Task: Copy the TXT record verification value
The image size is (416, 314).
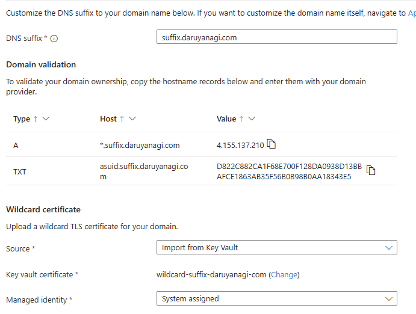Action: [371, 170]
